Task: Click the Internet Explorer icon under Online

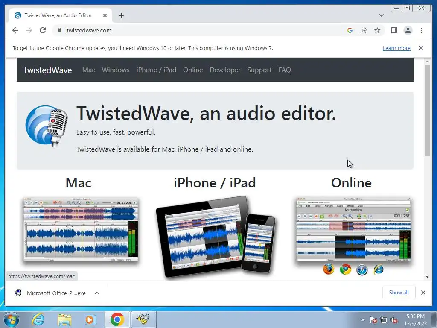Action: (379, 269)
